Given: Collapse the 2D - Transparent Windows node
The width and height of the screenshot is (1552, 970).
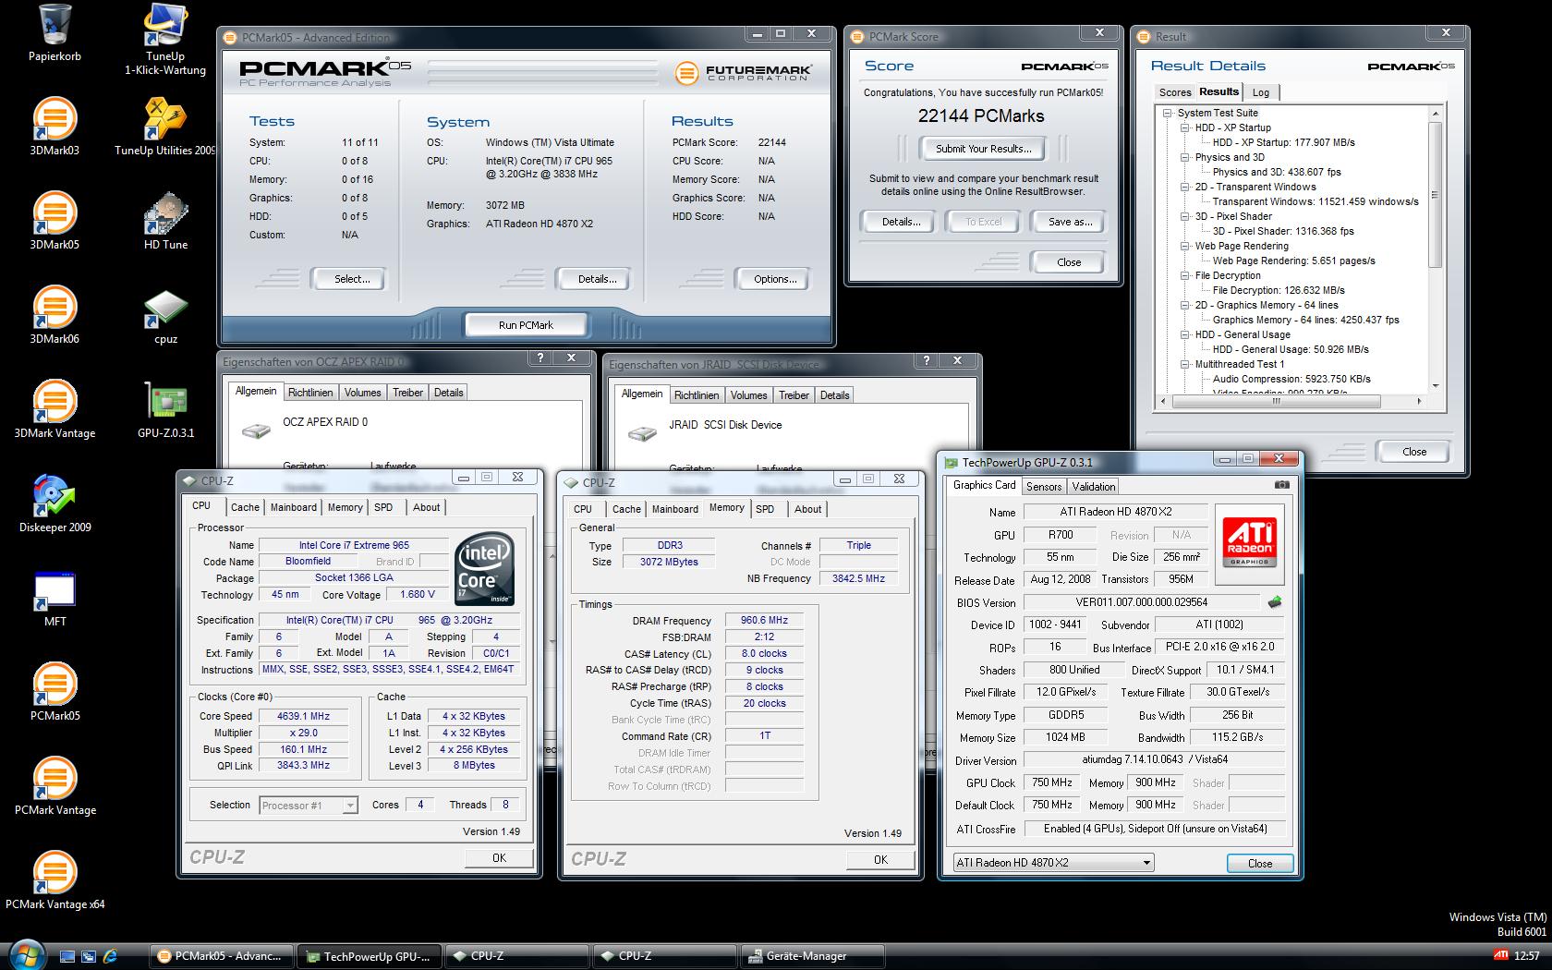Looking at the screenshot, I should pos(1185,187).
